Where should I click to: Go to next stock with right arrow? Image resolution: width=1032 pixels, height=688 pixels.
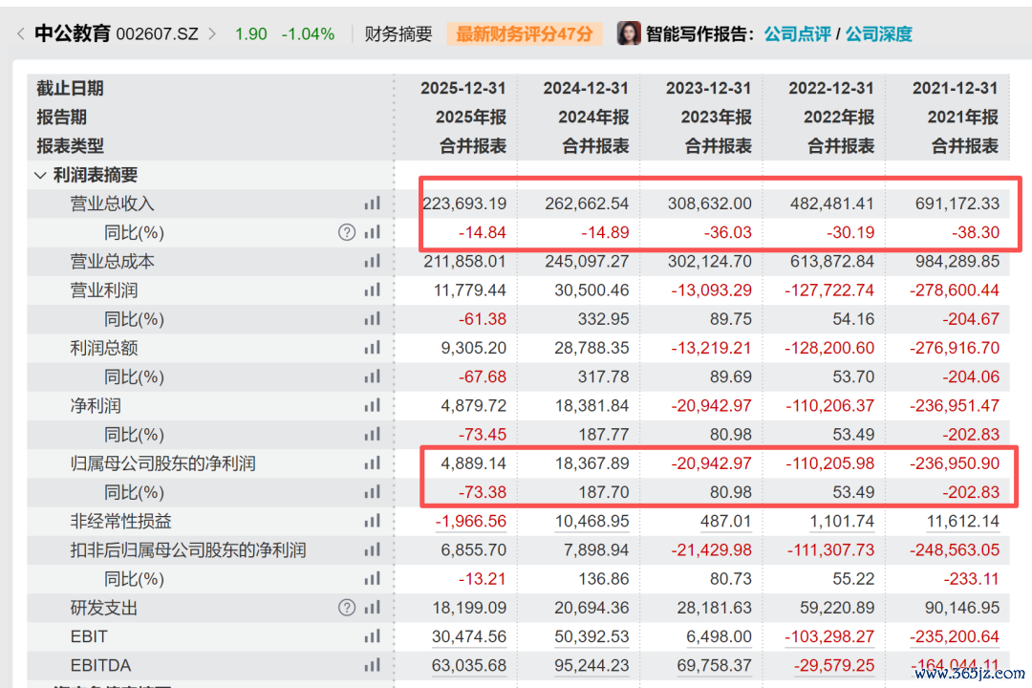pyautogui.click(x=212, y=33)
